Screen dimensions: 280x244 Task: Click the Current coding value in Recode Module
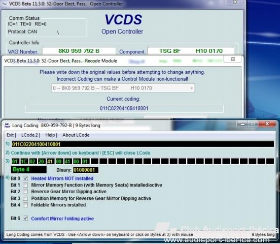[124, 108]
